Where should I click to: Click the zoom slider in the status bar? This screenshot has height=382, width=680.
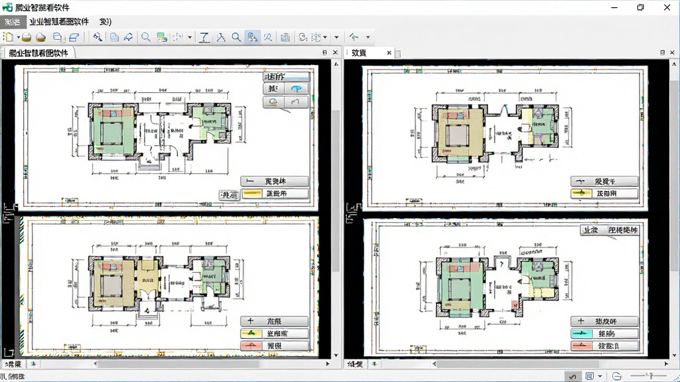point(648,377)
